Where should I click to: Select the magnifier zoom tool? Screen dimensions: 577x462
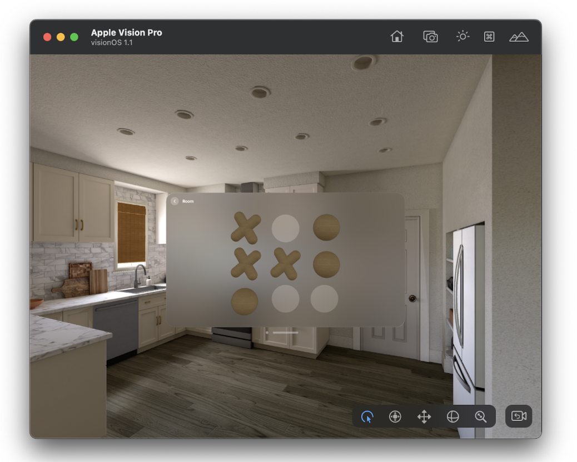[481, 416]
